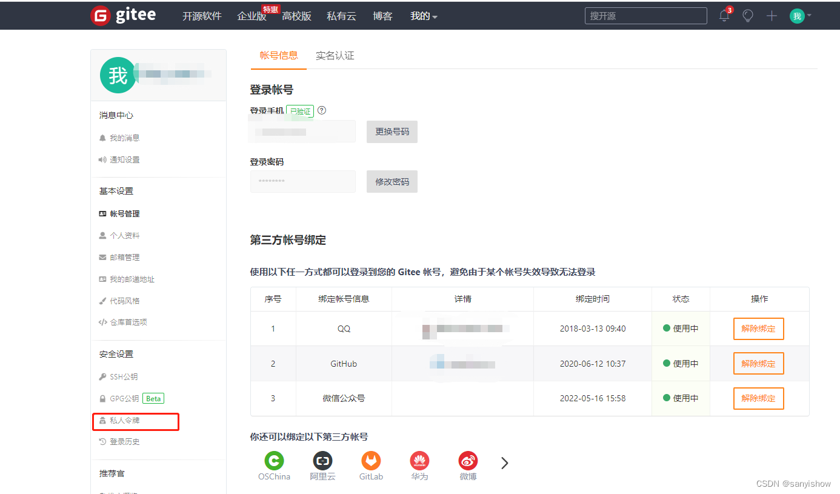
Task: Click the question mark help icon beside 登录手机
Action: point(321,110)
